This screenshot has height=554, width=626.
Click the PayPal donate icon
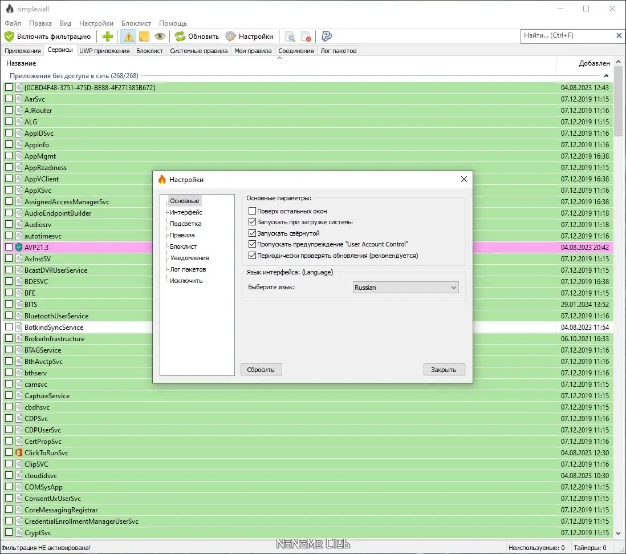point(327,37)
